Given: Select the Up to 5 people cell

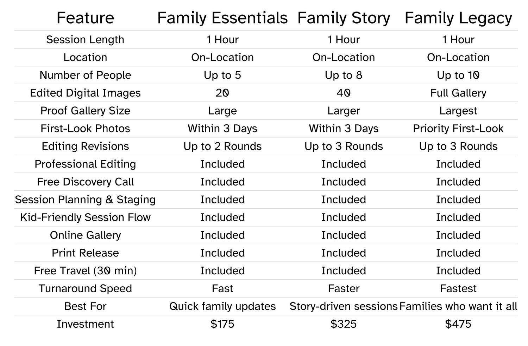Looking at the screenshot, I should pos(222,75).
